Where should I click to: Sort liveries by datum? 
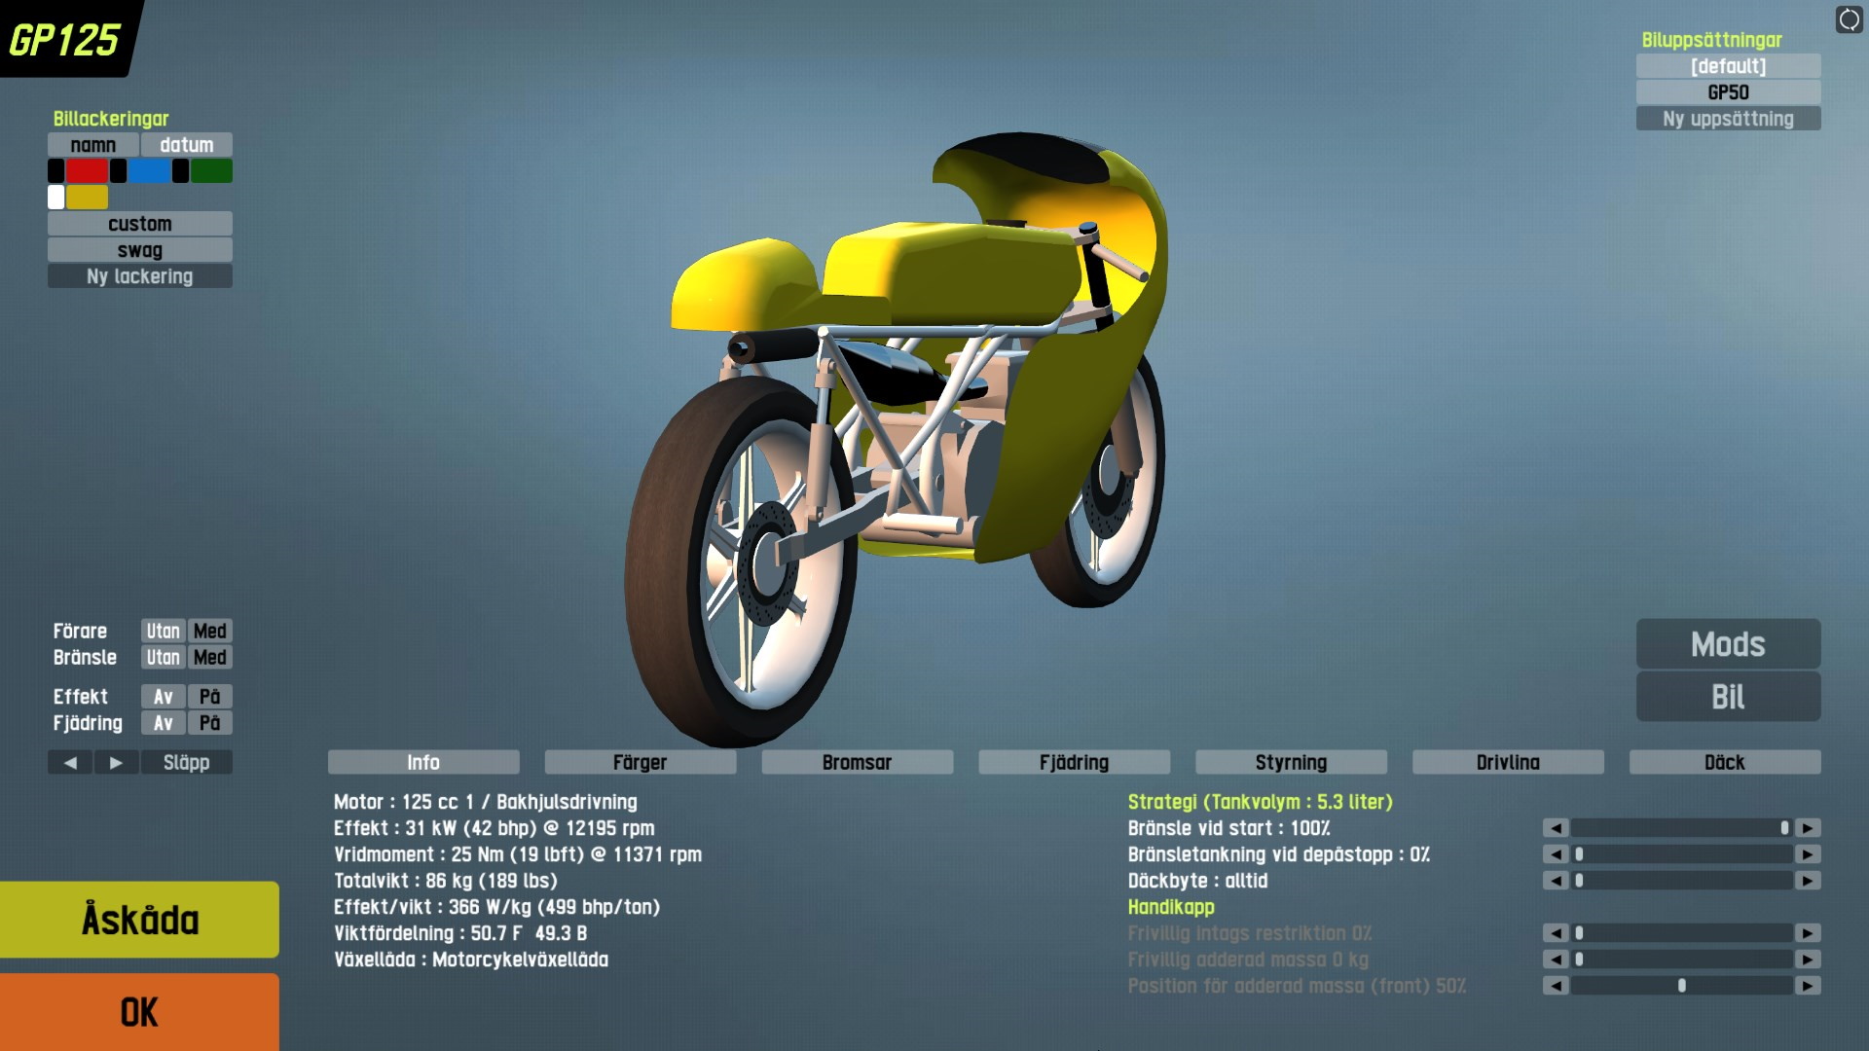186,145
